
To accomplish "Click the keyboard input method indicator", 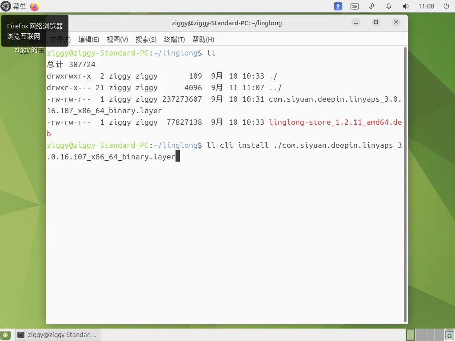I will [355, 6].
